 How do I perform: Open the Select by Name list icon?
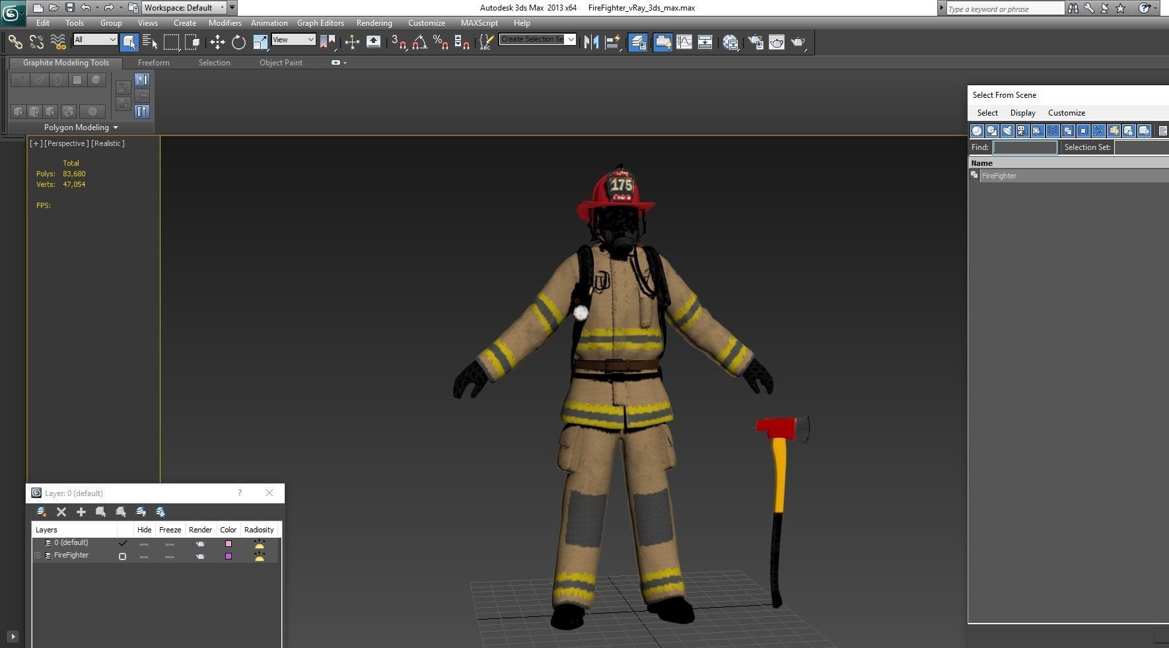(150, 42)
